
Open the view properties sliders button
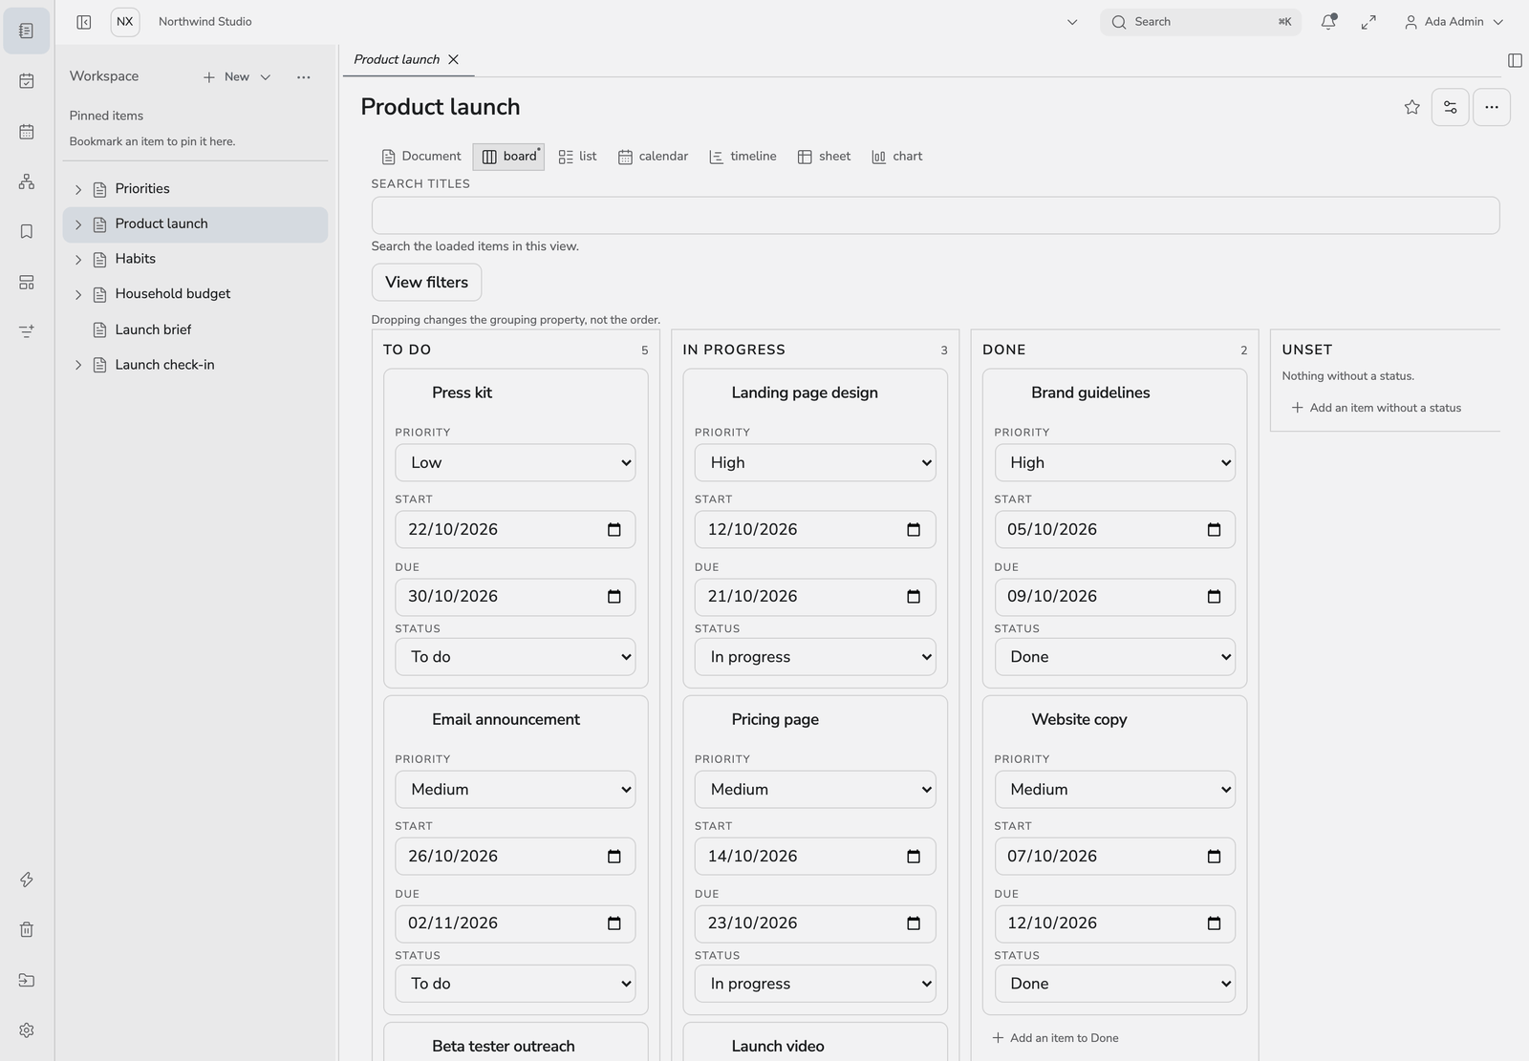click(1451, 107)
